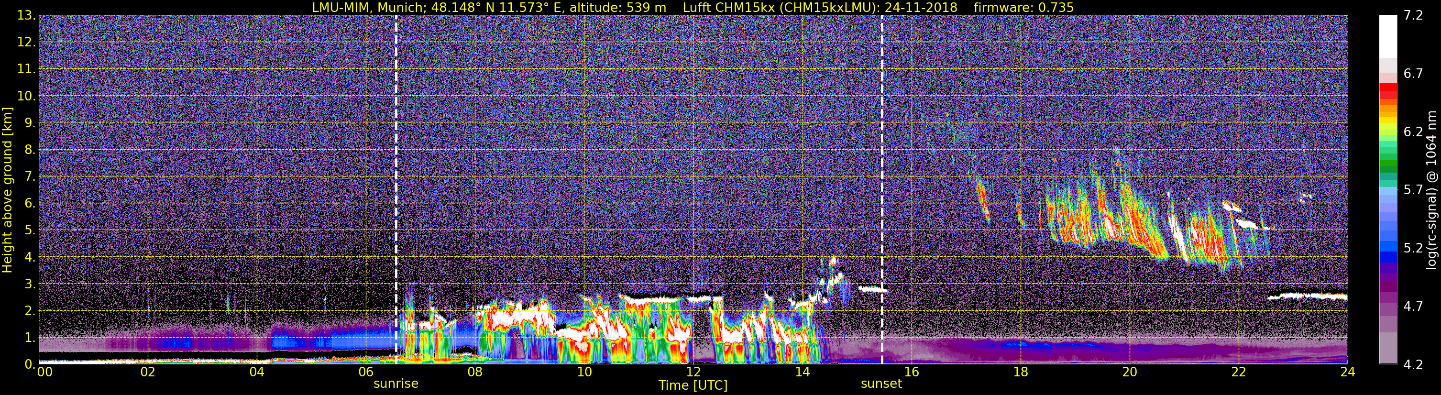The width and height of the screenshot is (1441, 395).
Task: Click the log(rc-signal) @ 1064 nm colorbar label
Action: coord(1431,190)
